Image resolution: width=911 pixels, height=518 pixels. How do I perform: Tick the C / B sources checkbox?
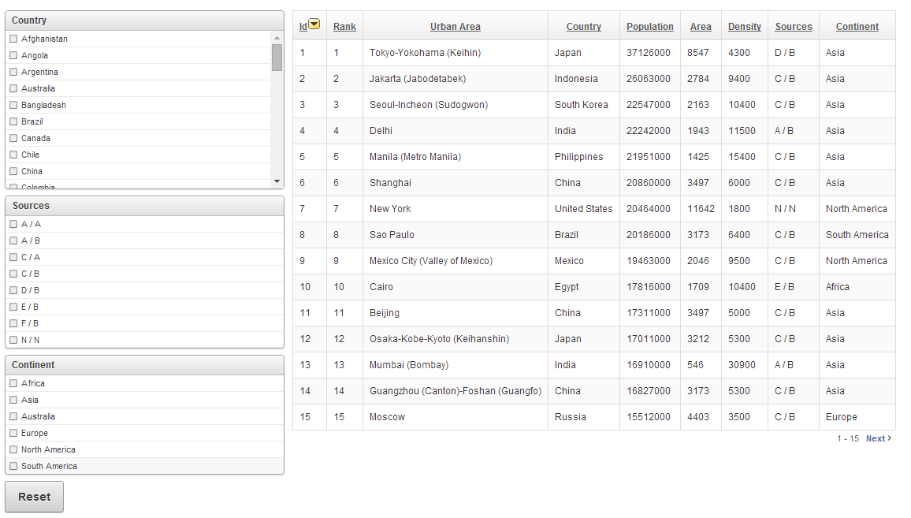(13, 274)
